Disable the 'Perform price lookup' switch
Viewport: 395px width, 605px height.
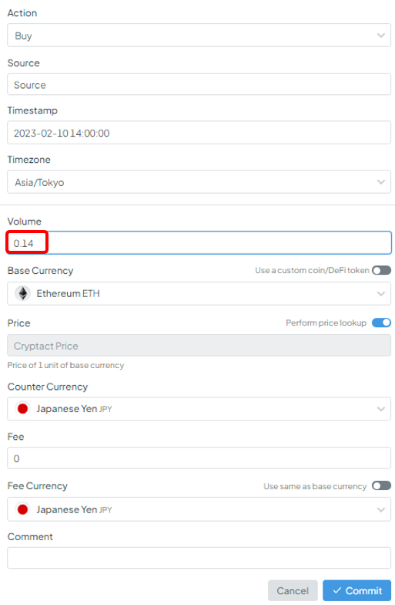click(x=381, y=323)
